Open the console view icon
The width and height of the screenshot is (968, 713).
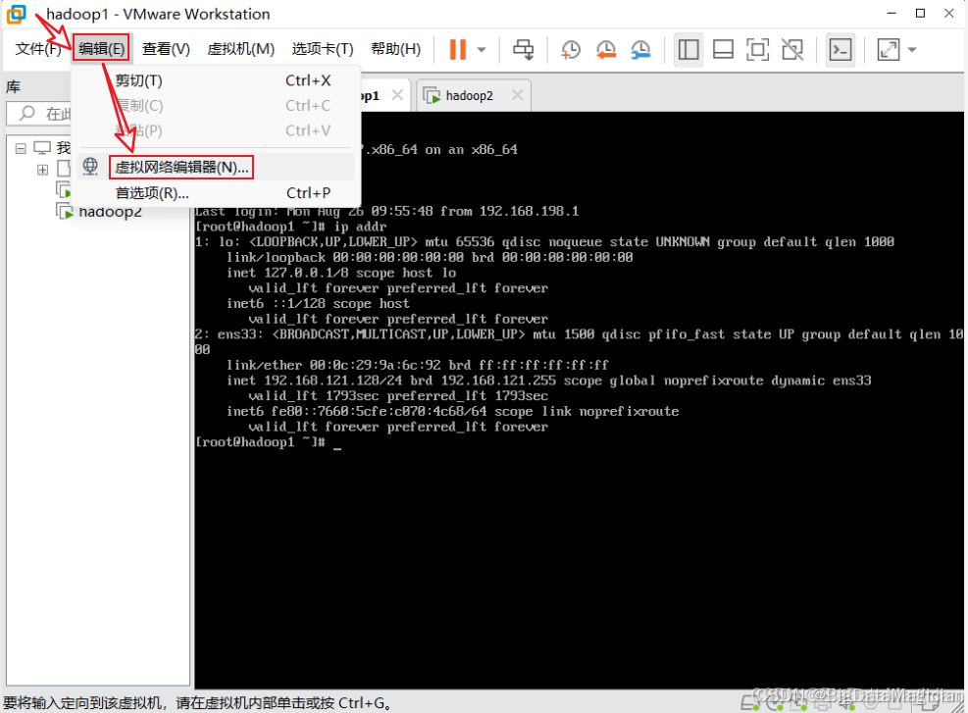(841, 49)
